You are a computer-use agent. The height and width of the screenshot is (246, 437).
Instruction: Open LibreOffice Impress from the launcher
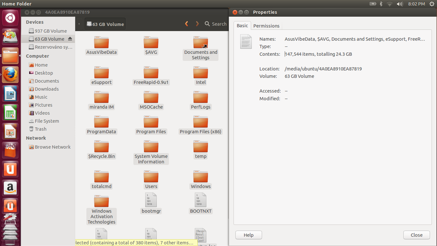click(x=10, y=132)
